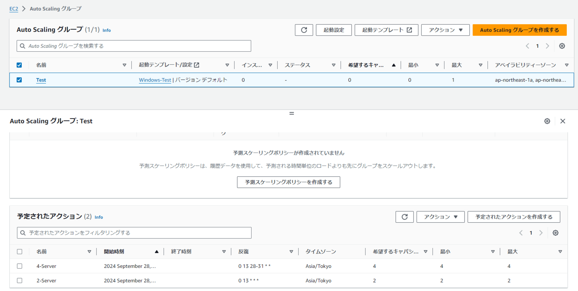This screenshot has width=578, height=291.
Task: Select the 2-Server scheduled action checkbox
Action: pos(19,280)
